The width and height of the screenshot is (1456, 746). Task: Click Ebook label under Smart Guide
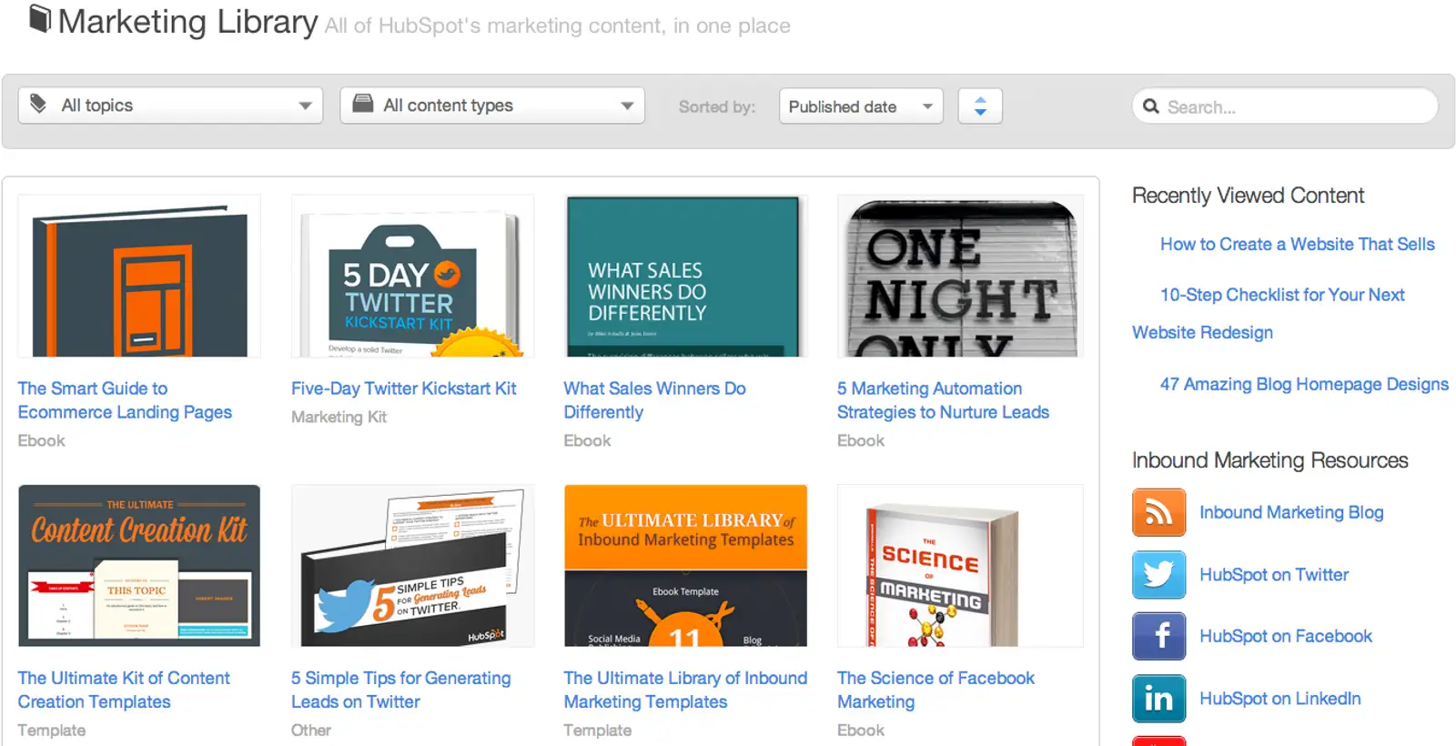[42, 440]
